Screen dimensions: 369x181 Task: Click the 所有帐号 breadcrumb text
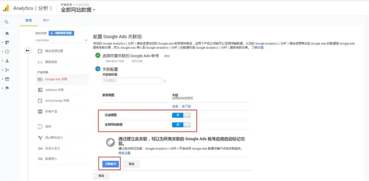click(67, 4)
